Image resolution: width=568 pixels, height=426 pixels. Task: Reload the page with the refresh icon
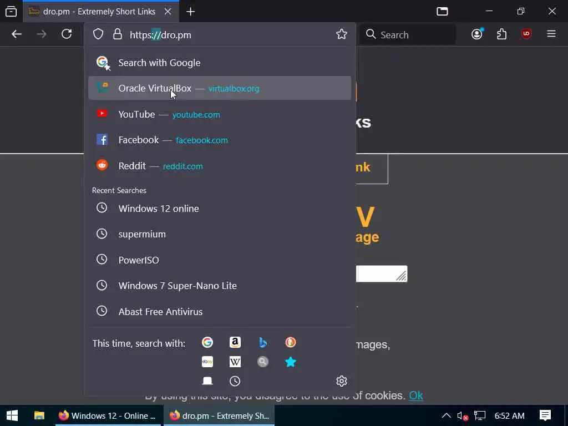[67, 34]
